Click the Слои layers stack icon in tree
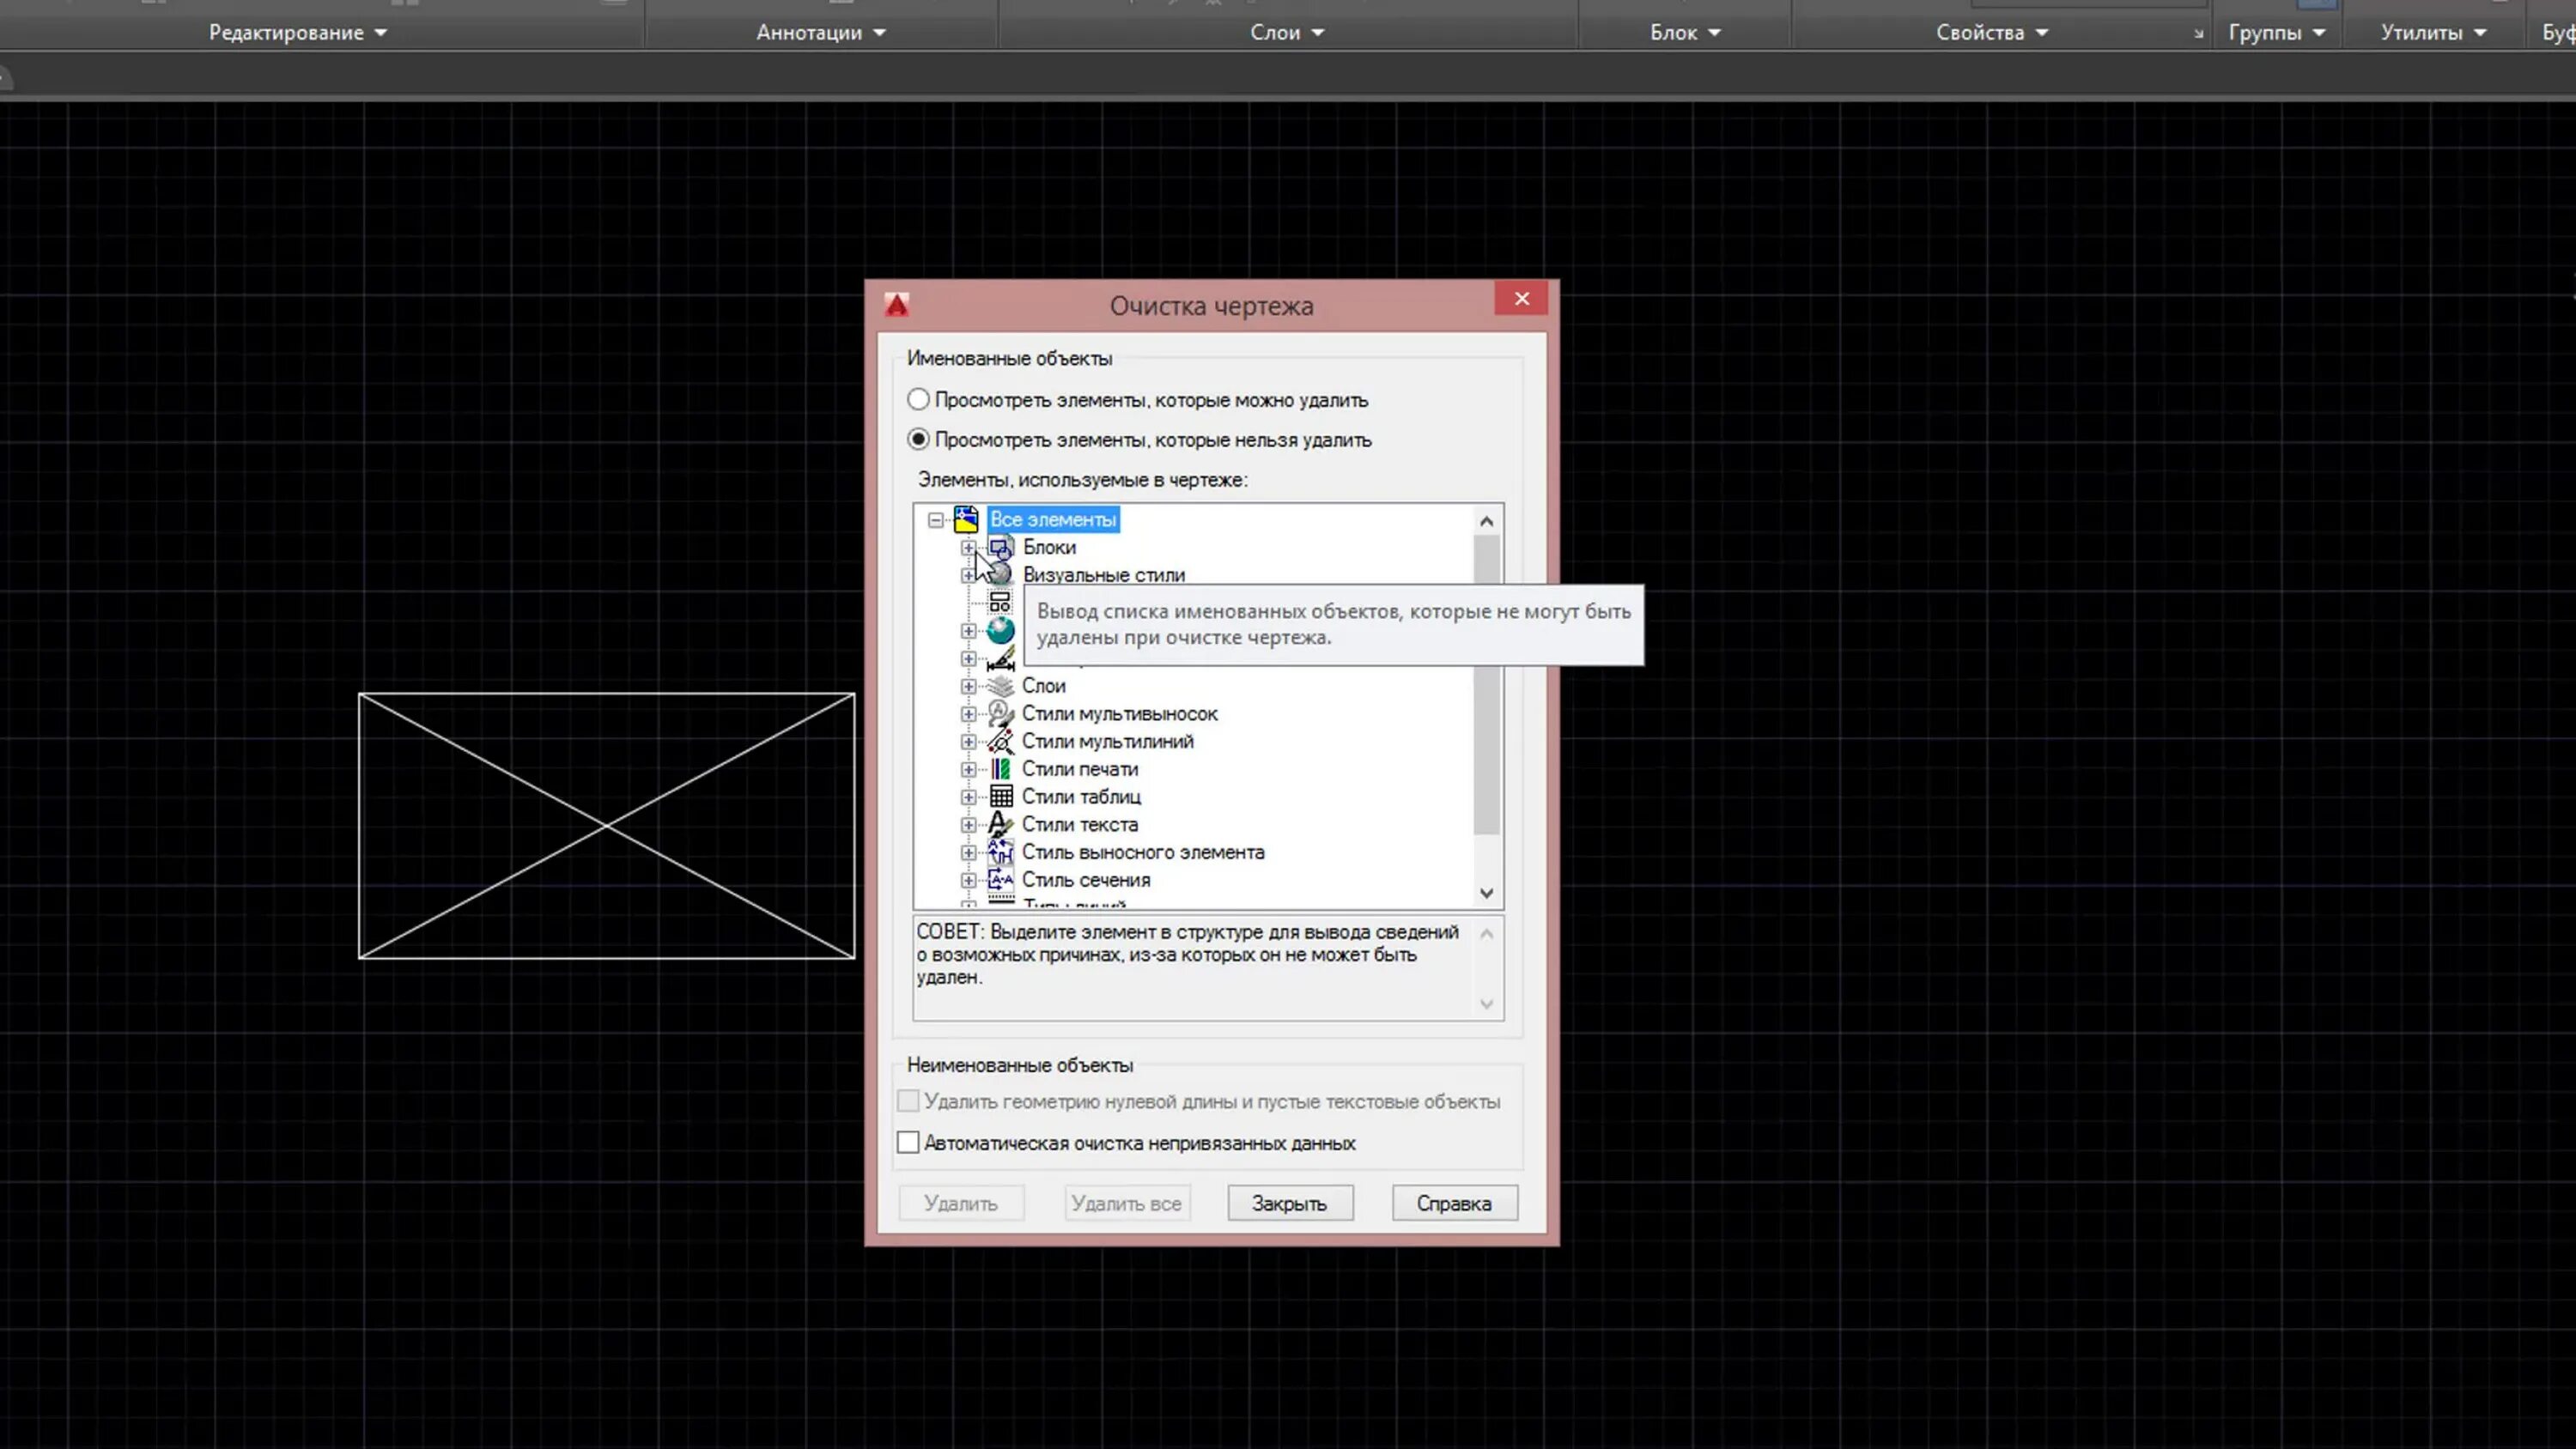Image resolution: width=2576 pixels, height=1449 pixels. coord(1000,686)
